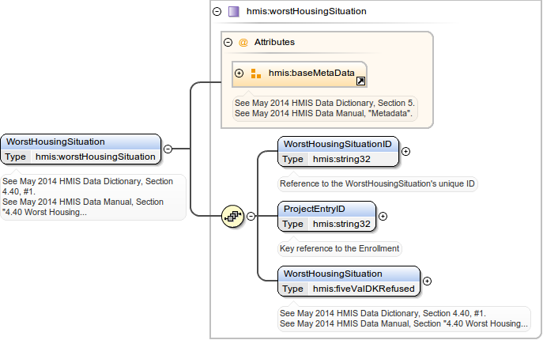
Task: Expand the WorstHousingSituationID element
Action: click(405, 150)
